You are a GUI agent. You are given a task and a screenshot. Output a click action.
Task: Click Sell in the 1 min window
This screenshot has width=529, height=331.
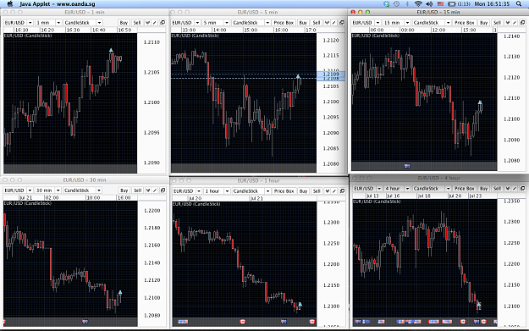pyautogui.click(x=137, y=23)
